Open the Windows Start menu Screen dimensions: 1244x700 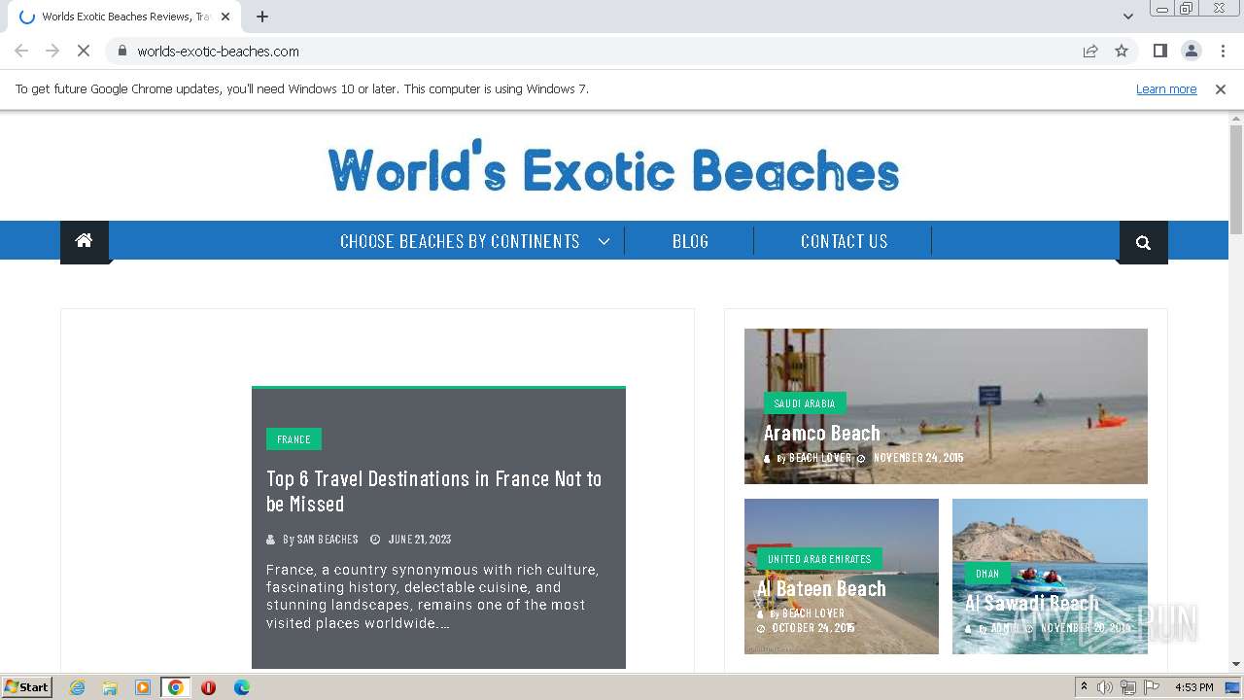27,687
